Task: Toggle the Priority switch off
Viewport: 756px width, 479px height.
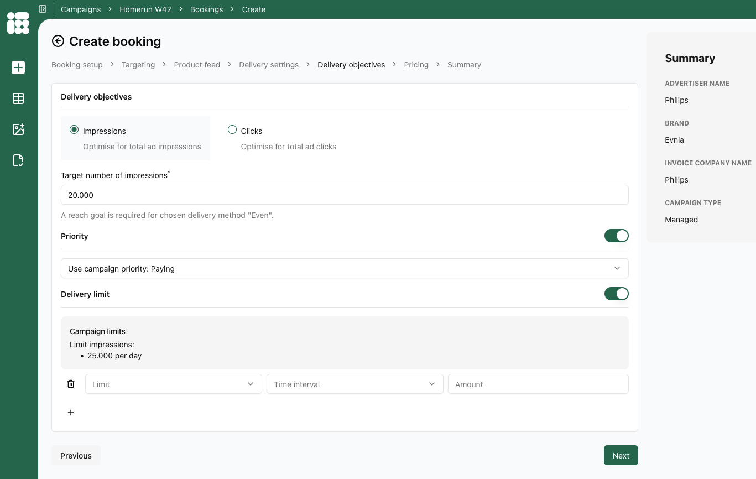Action: [x=617, y=236]
